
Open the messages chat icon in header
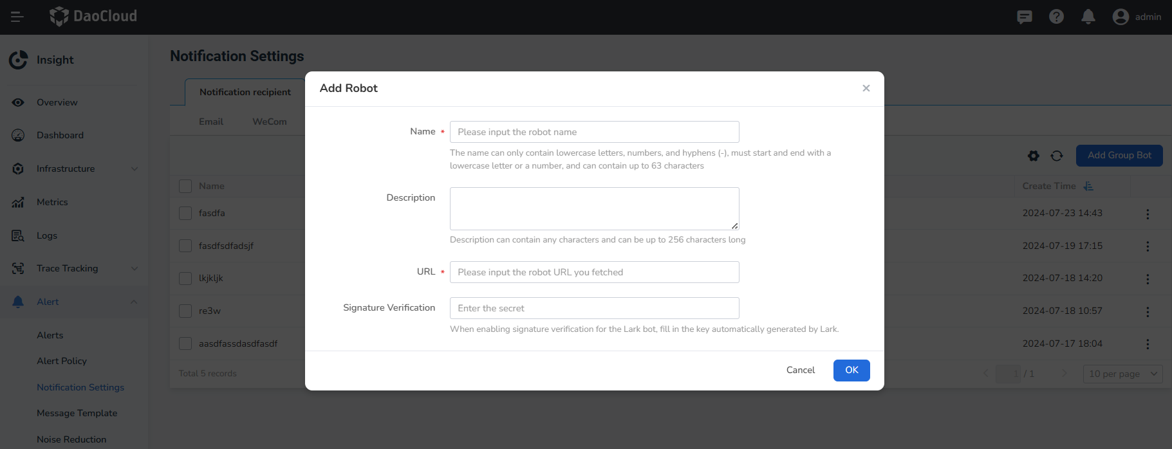click(1024, 17)
